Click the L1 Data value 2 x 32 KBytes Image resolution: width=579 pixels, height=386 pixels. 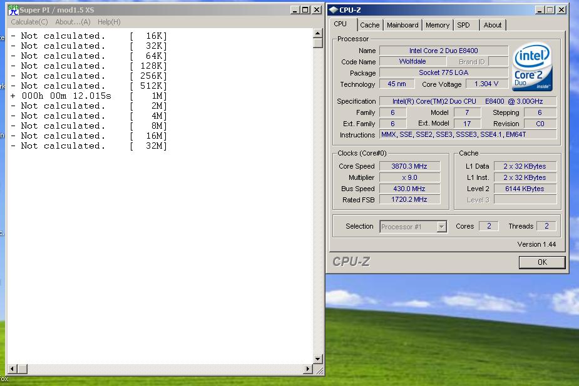pos(525,166)
